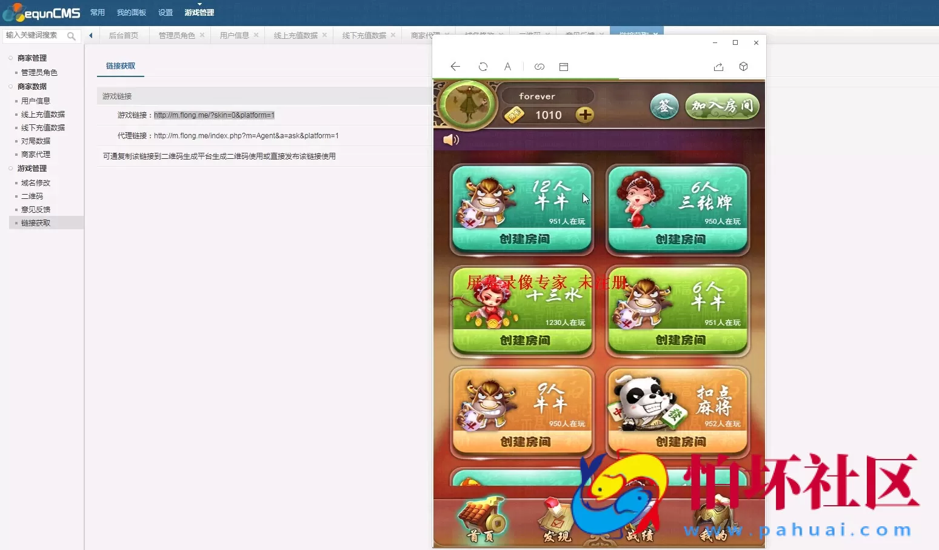Screen dimensions: 939x550
Task: Click the browser refresh icon
Action: (x=483, y=67)
